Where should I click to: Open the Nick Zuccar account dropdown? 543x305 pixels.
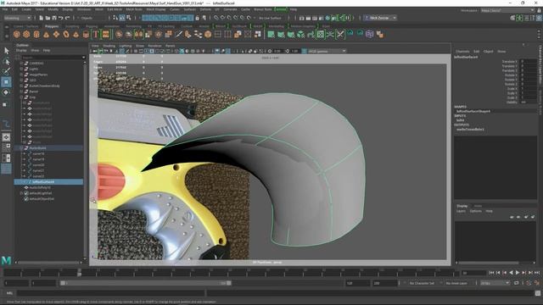click(380, 18)
